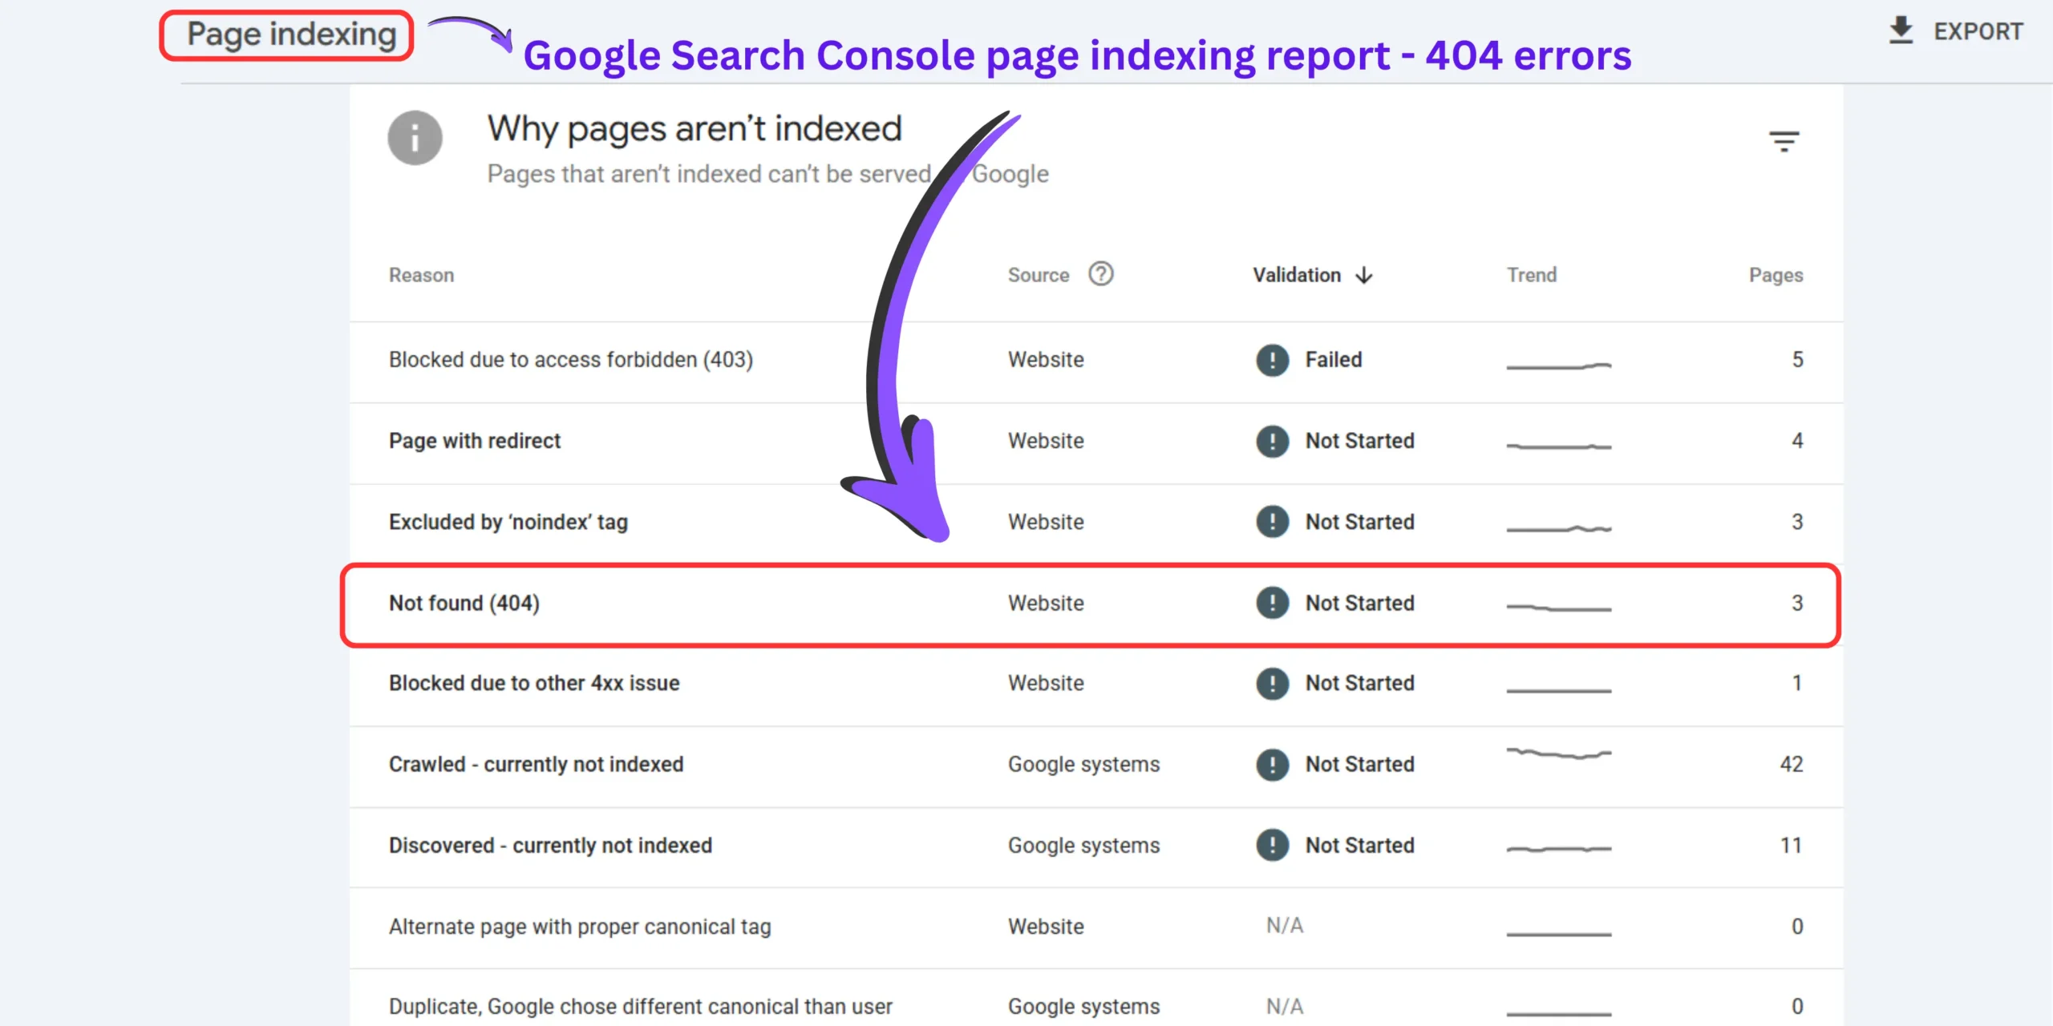Click N/A validation in Alternate page row
This screenshot has height=1026, width=2053.
click(1285, 926)
